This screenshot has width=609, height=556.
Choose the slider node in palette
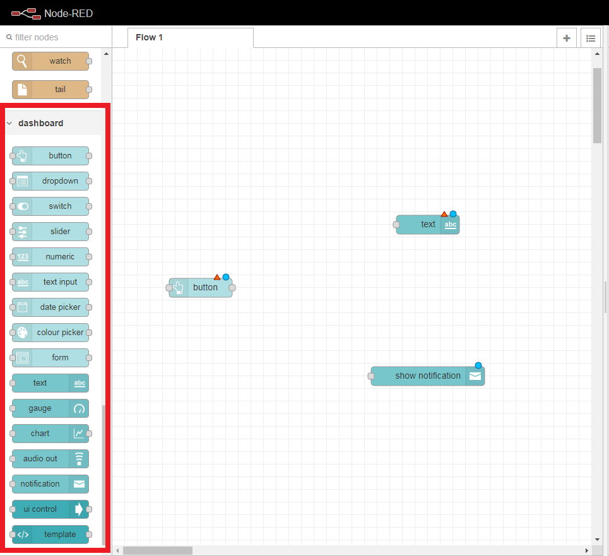coord(50,232)
